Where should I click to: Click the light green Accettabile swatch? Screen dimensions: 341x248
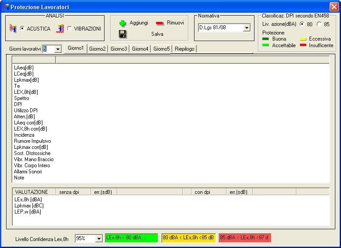coord(265,45)
